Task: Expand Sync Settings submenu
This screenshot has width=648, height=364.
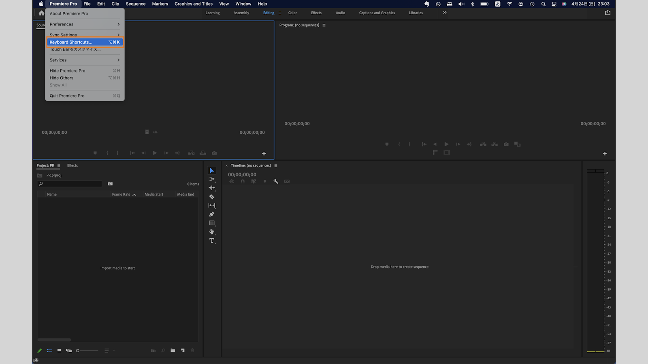Action: pos(85,35)
